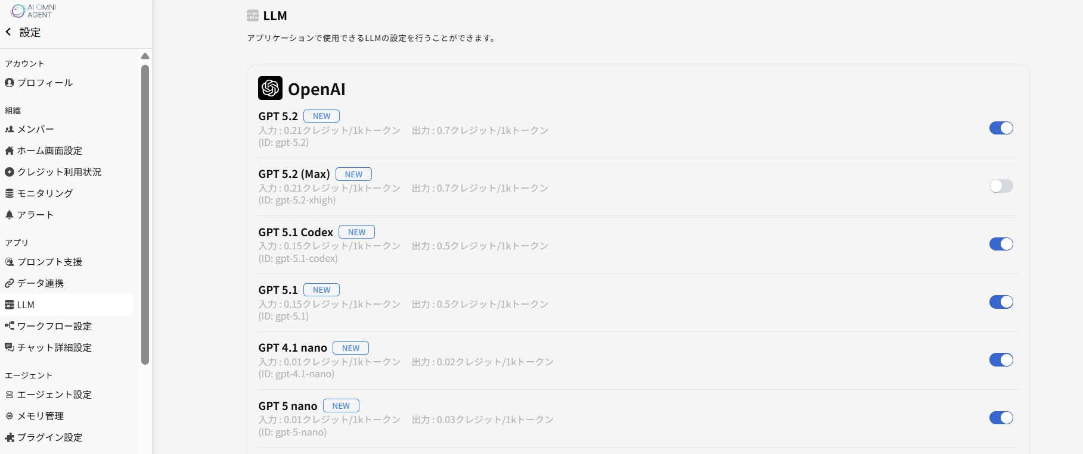Go to エージェント設定

click(x=67, y=394)
